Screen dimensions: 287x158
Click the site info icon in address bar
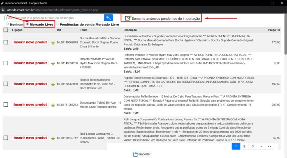[x=3, y=10]
